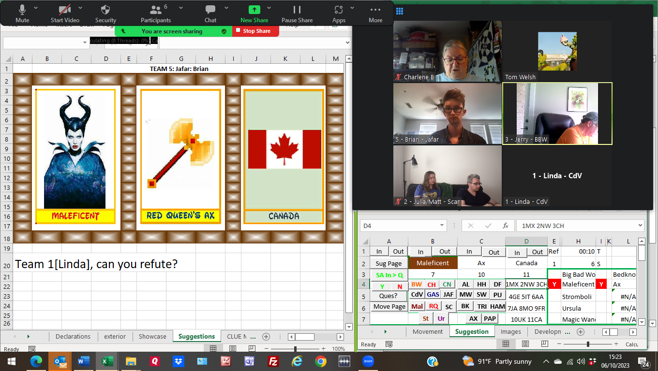The height and width of the screenshot is (371, 658).
Task: Click the macro recording icon in the left status bar
Action: click(32, 349)
